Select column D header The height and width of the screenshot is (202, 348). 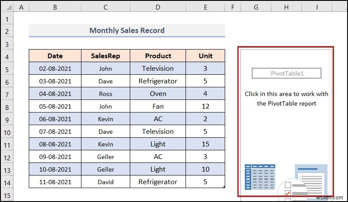coord(158,7)
